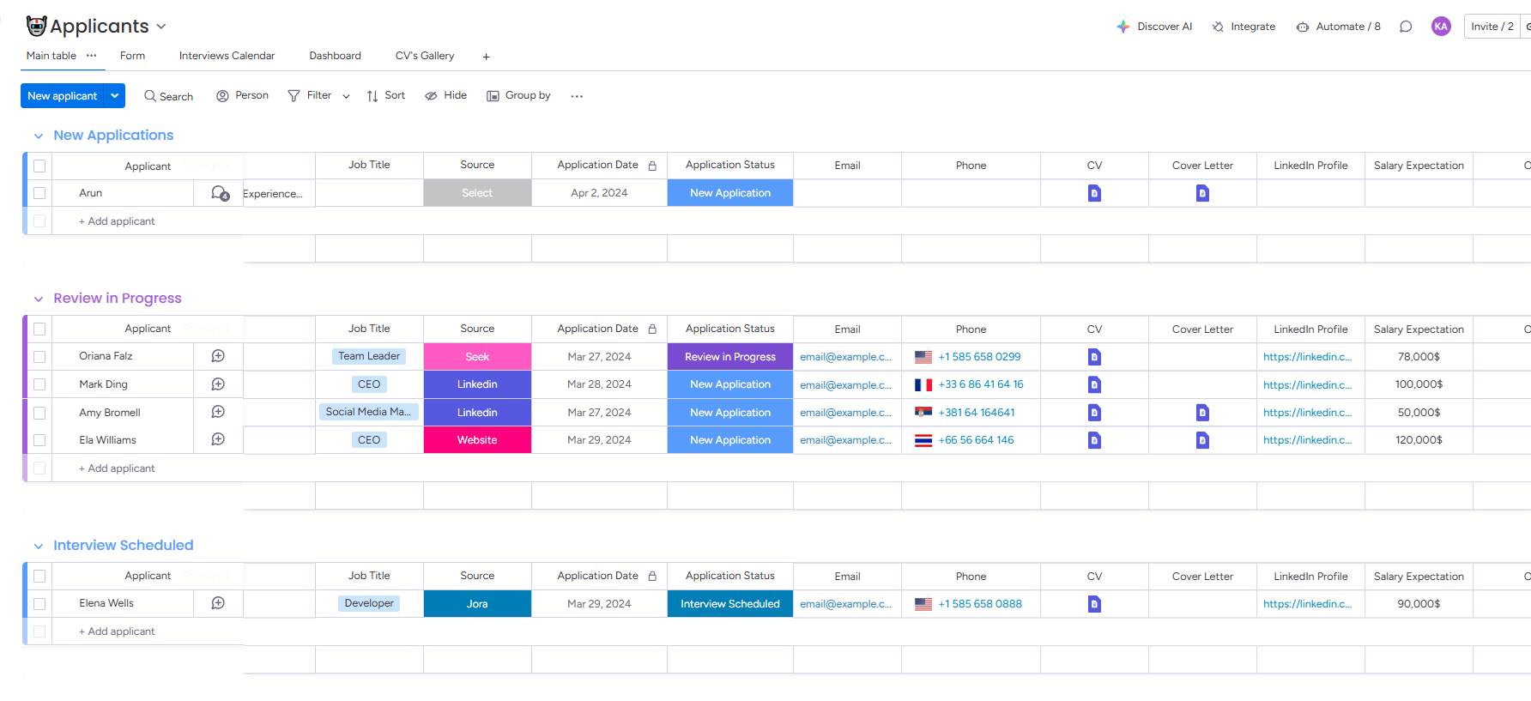Select all in New Applications group
Image resolution: width=1531 pixels, height=701 pixels.
click(39, 166)
